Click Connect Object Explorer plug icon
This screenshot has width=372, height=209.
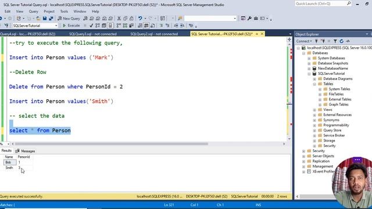tap(316, 41)
